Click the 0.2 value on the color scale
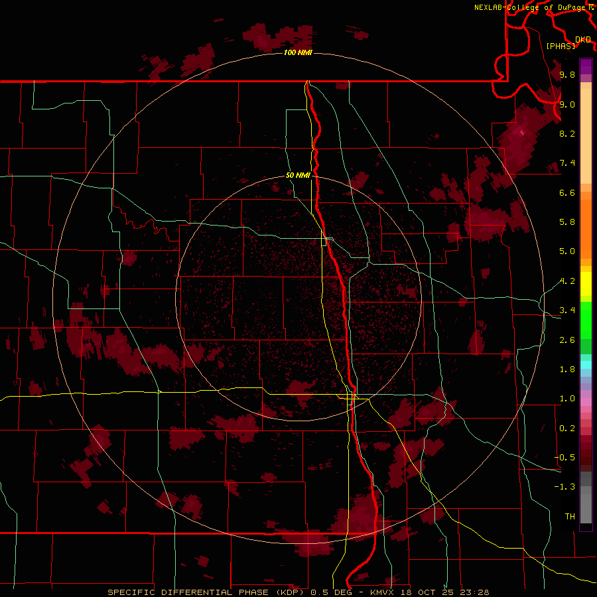597x597 pixels. click(567, 429)
